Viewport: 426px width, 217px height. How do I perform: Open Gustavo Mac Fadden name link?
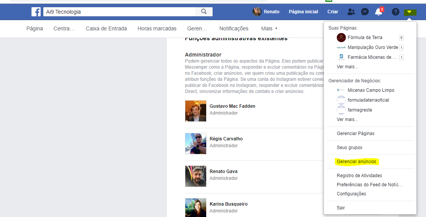[232, 106]
